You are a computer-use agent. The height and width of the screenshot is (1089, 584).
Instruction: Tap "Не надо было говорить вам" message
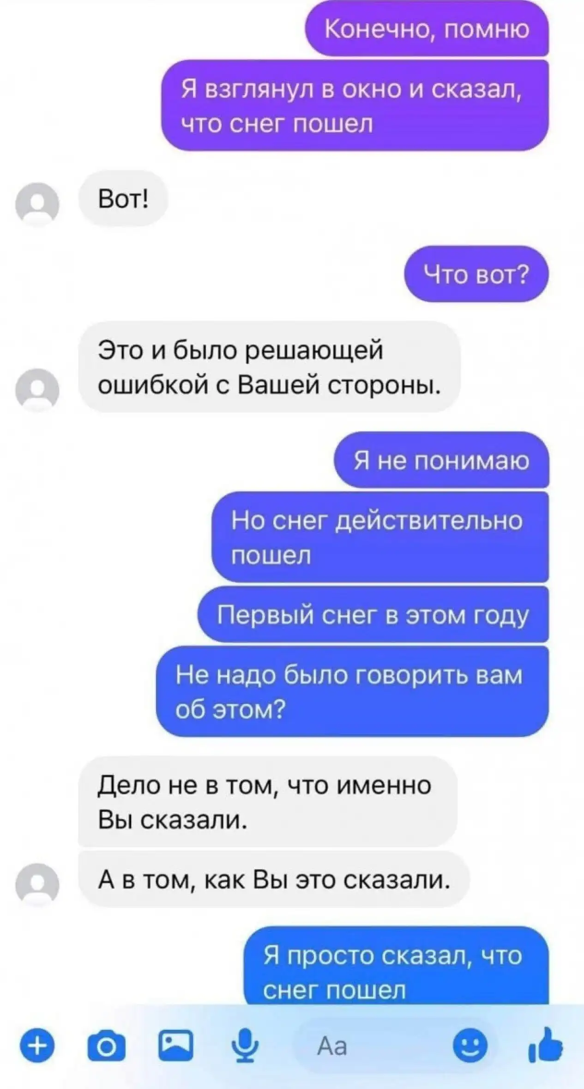click(x=353, y=691)
